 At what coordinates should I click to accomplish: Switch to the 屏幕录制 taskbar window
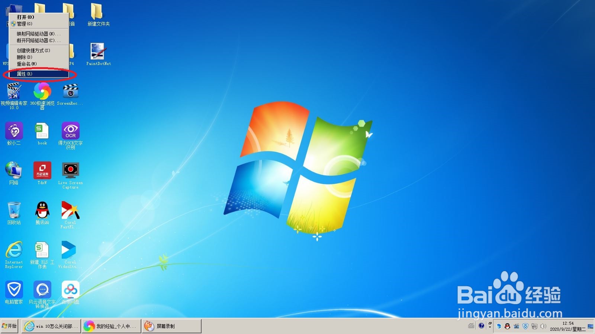[171, 326]
